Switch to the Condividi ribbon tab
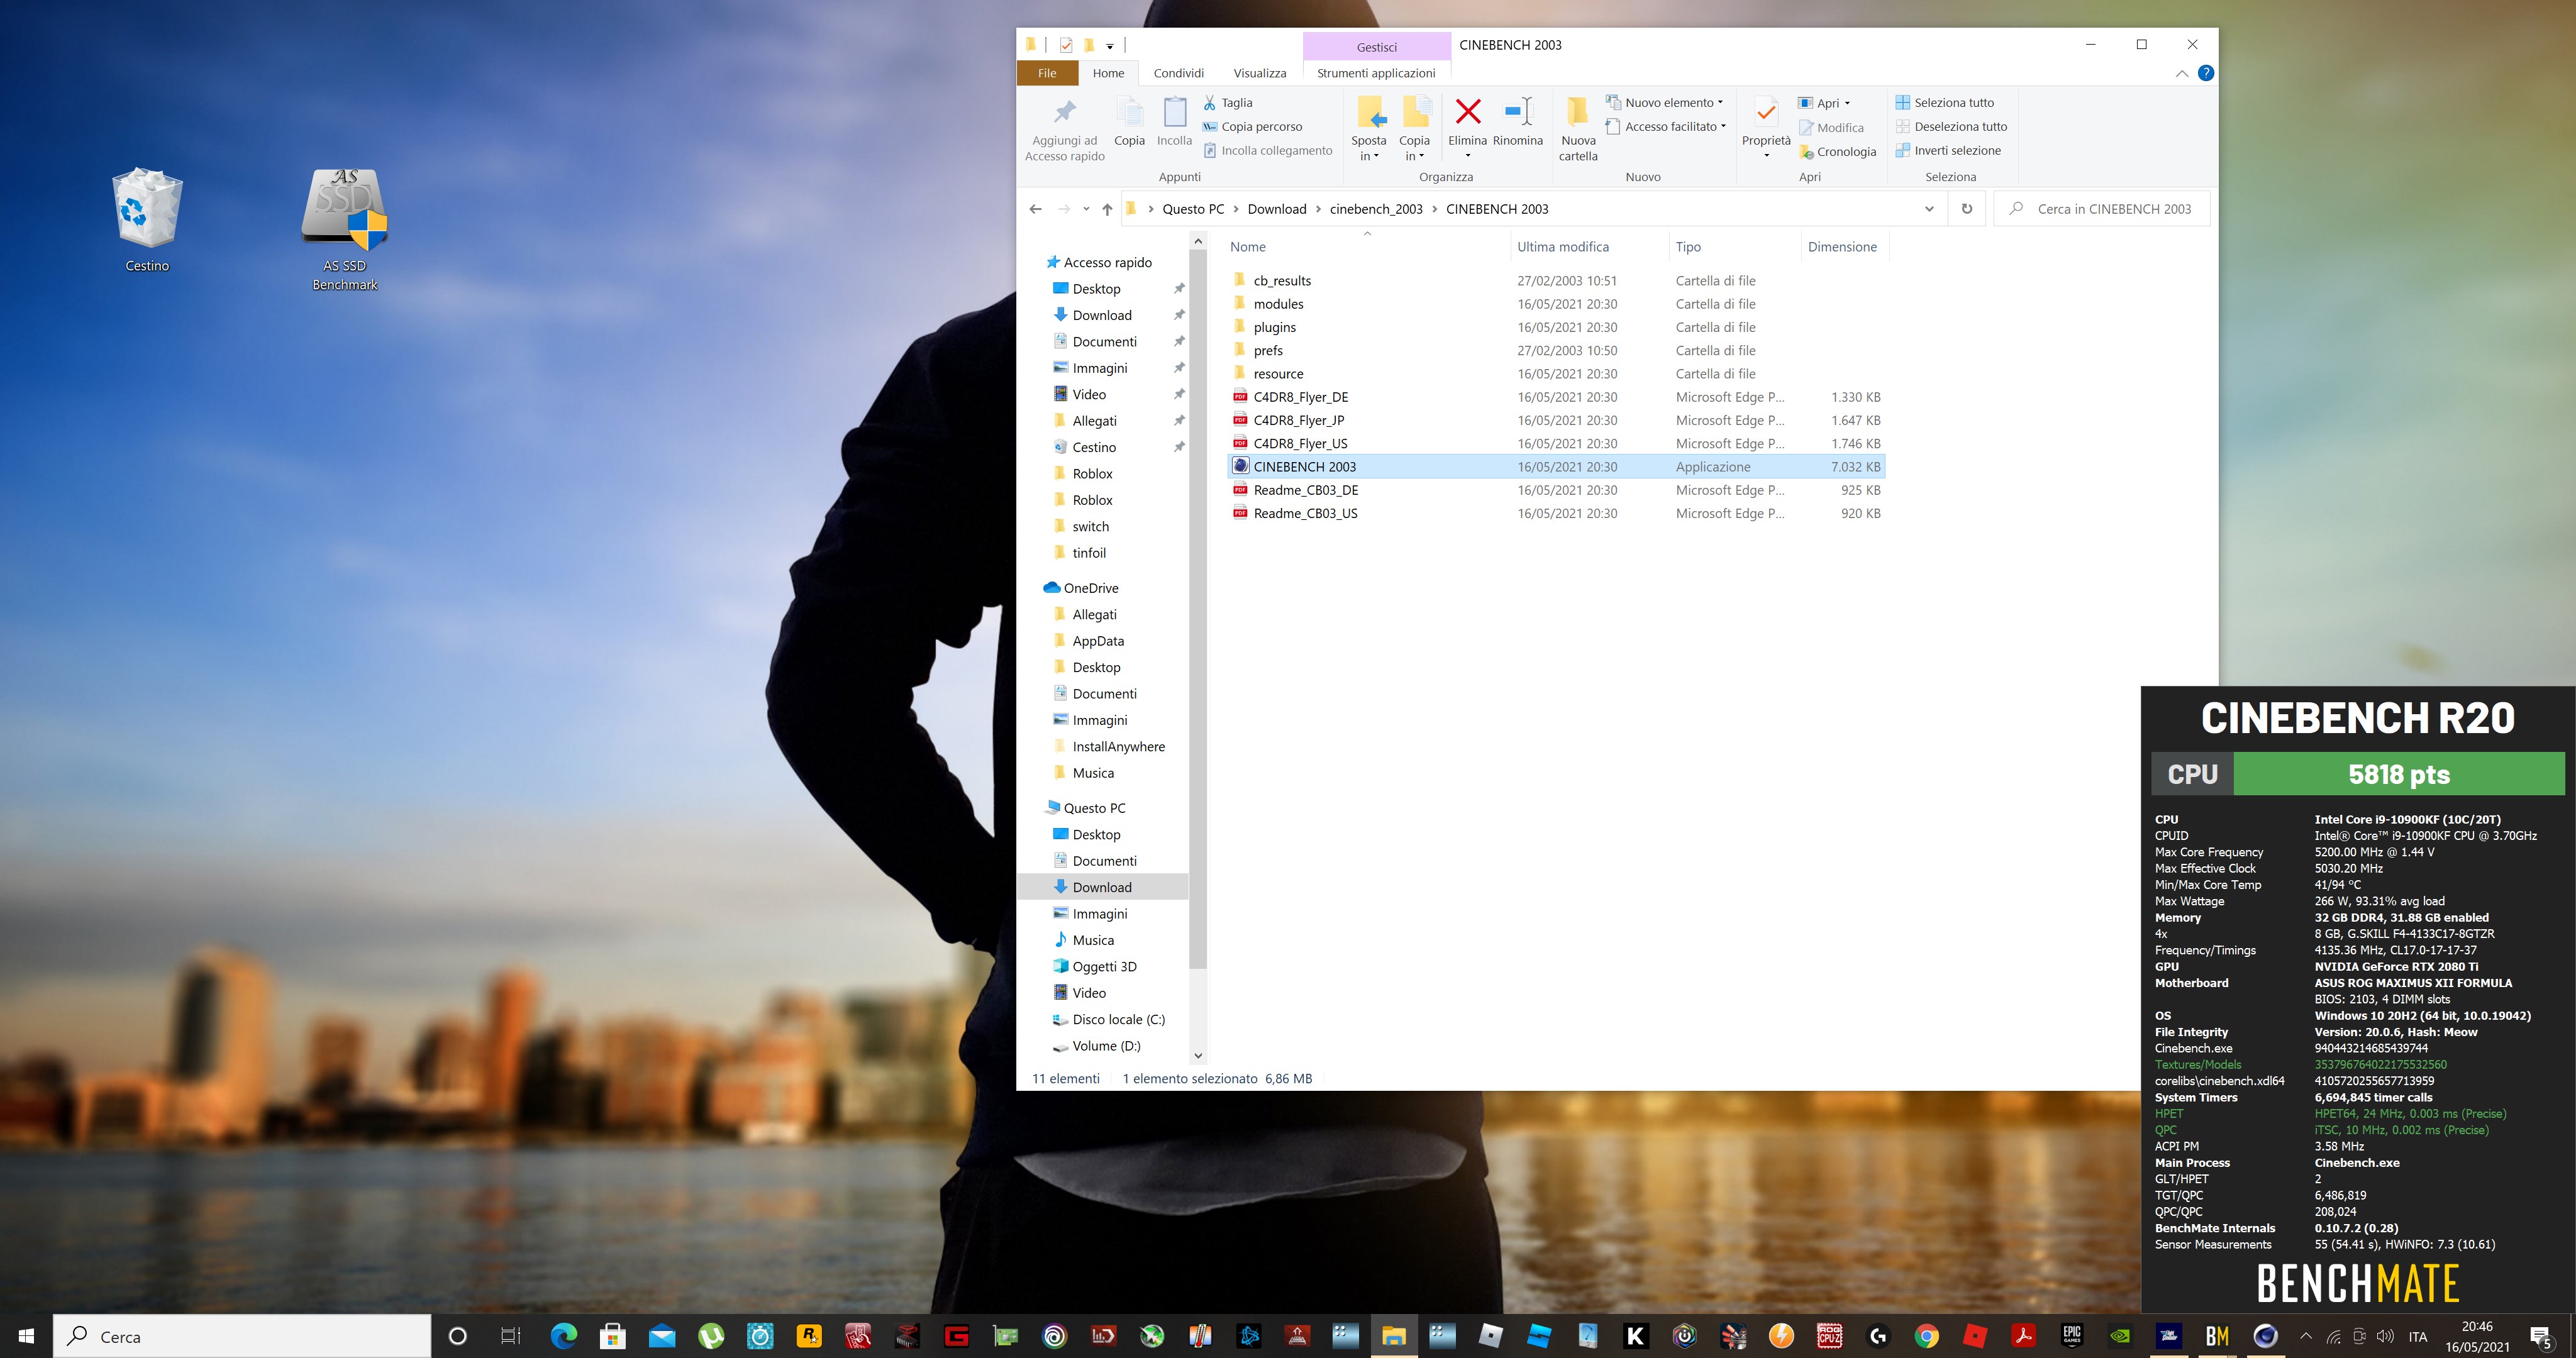The image size is (2576, 1358). coord(1178,73)
